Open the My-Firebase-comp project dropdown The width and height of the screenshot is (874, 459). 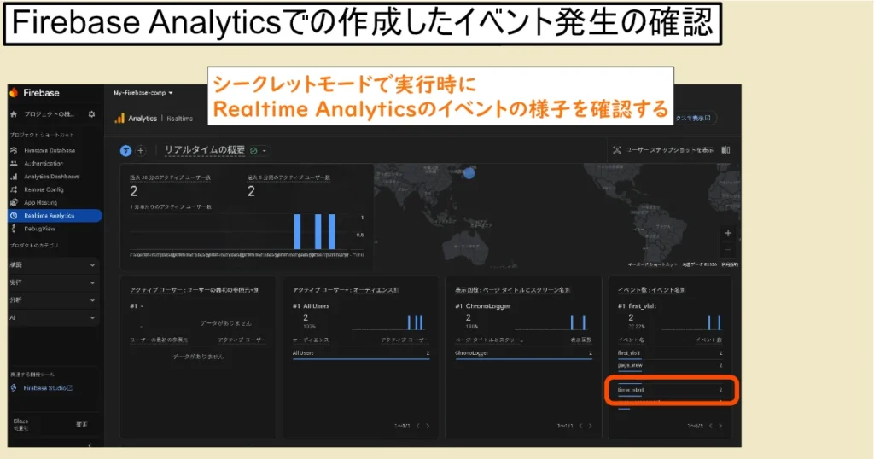pos(143,93)
